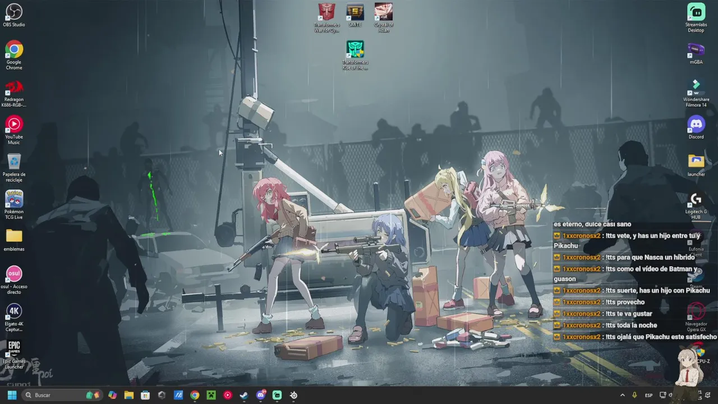Open the Windows Start menu
This screenshot has width=718, height=404.
(12, 395)
